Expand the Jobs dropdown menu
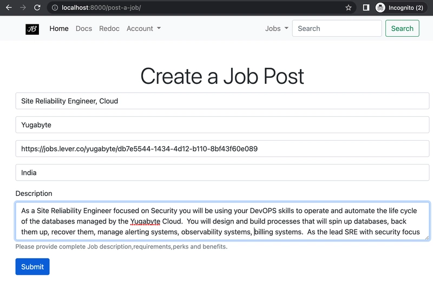The width and height of the screenshot is (433, 283). pyautogui.click(x=277, y=29)
